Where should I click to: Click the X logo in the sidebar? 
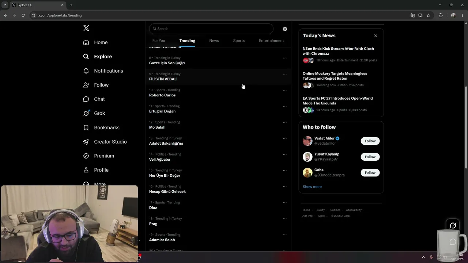(86, 28)
